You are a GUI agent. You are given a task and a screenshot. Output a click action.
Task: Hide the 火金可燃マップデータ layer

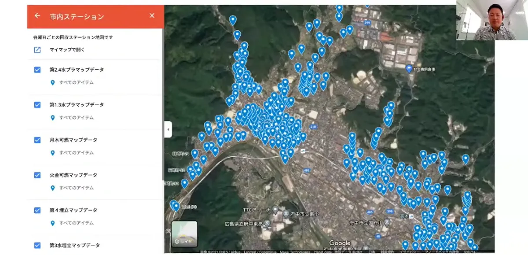37,175
